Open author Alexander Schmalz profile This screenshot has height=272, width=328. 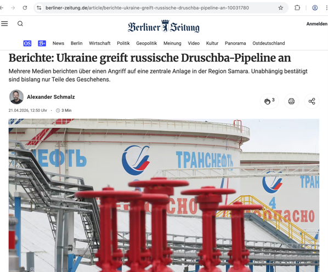[51, 97]
